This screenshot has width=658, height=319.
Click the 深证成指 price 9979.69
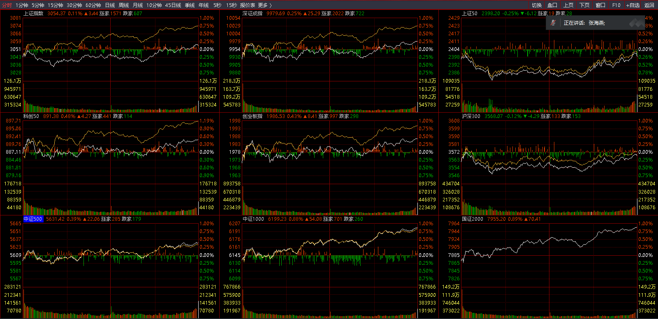[x=276, y=13]
